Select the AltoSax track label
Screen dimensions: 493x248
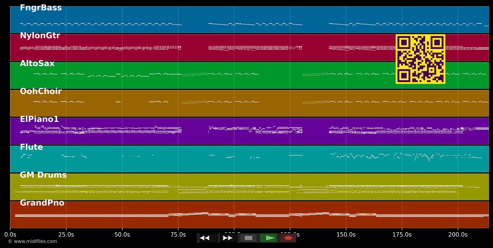click(37, 64)
